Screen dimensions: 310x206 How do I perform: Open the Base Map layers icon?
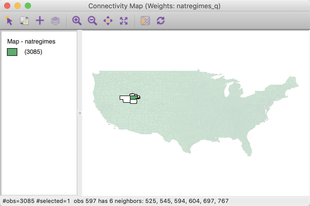(55, 20)
